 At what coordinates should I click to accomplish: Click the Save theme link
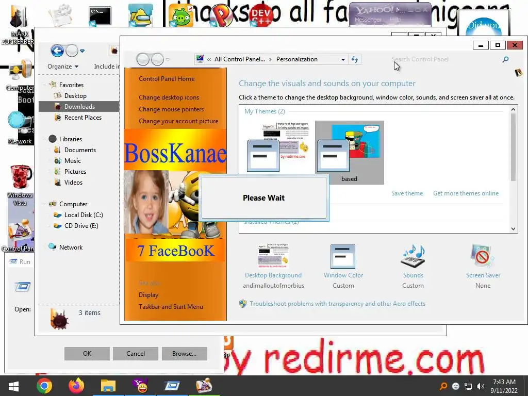click(407, 193)
